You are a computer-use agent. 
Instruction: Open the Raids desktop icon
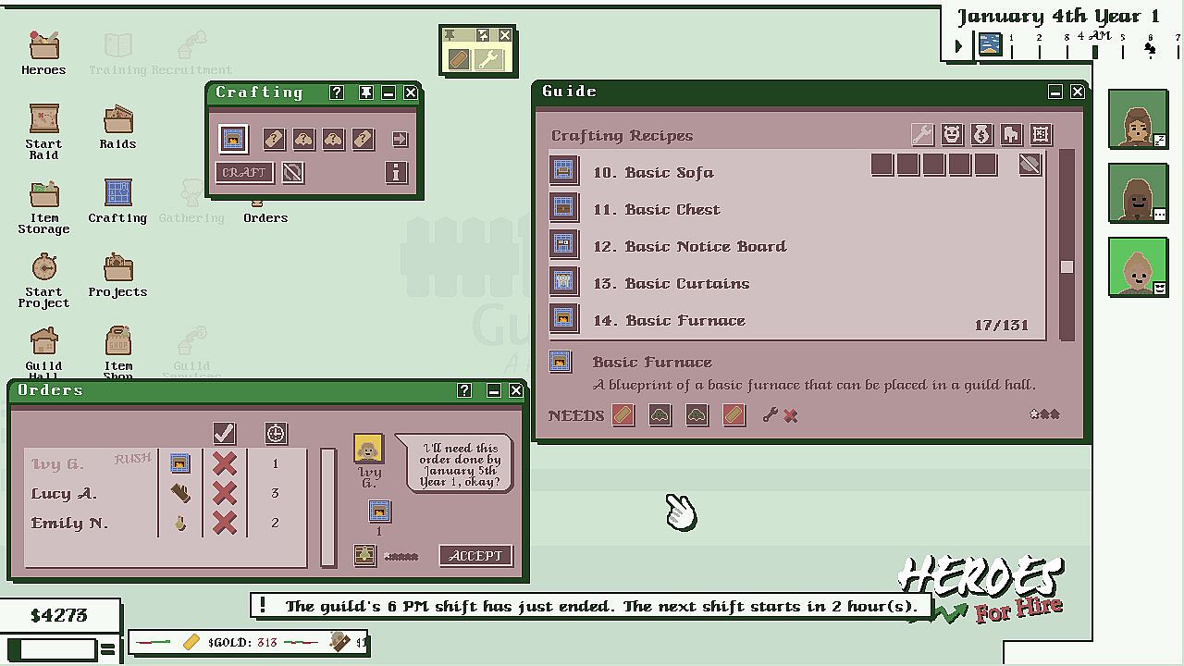pyautogui.click(x=117, y=127)
